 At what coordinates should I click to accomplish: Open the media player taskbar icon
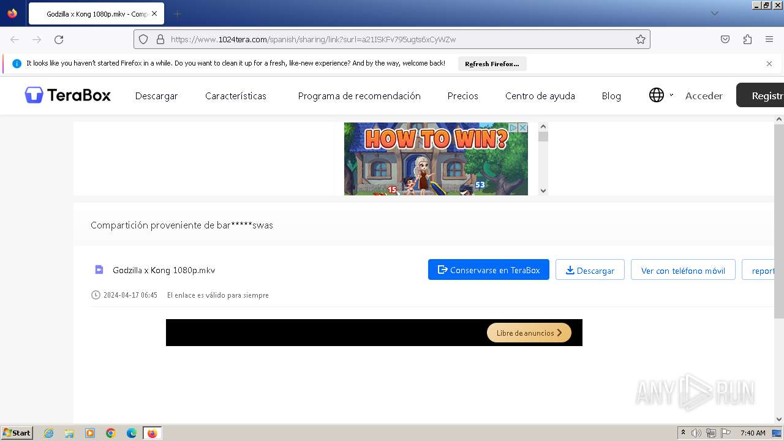click(x=90, y=433)
